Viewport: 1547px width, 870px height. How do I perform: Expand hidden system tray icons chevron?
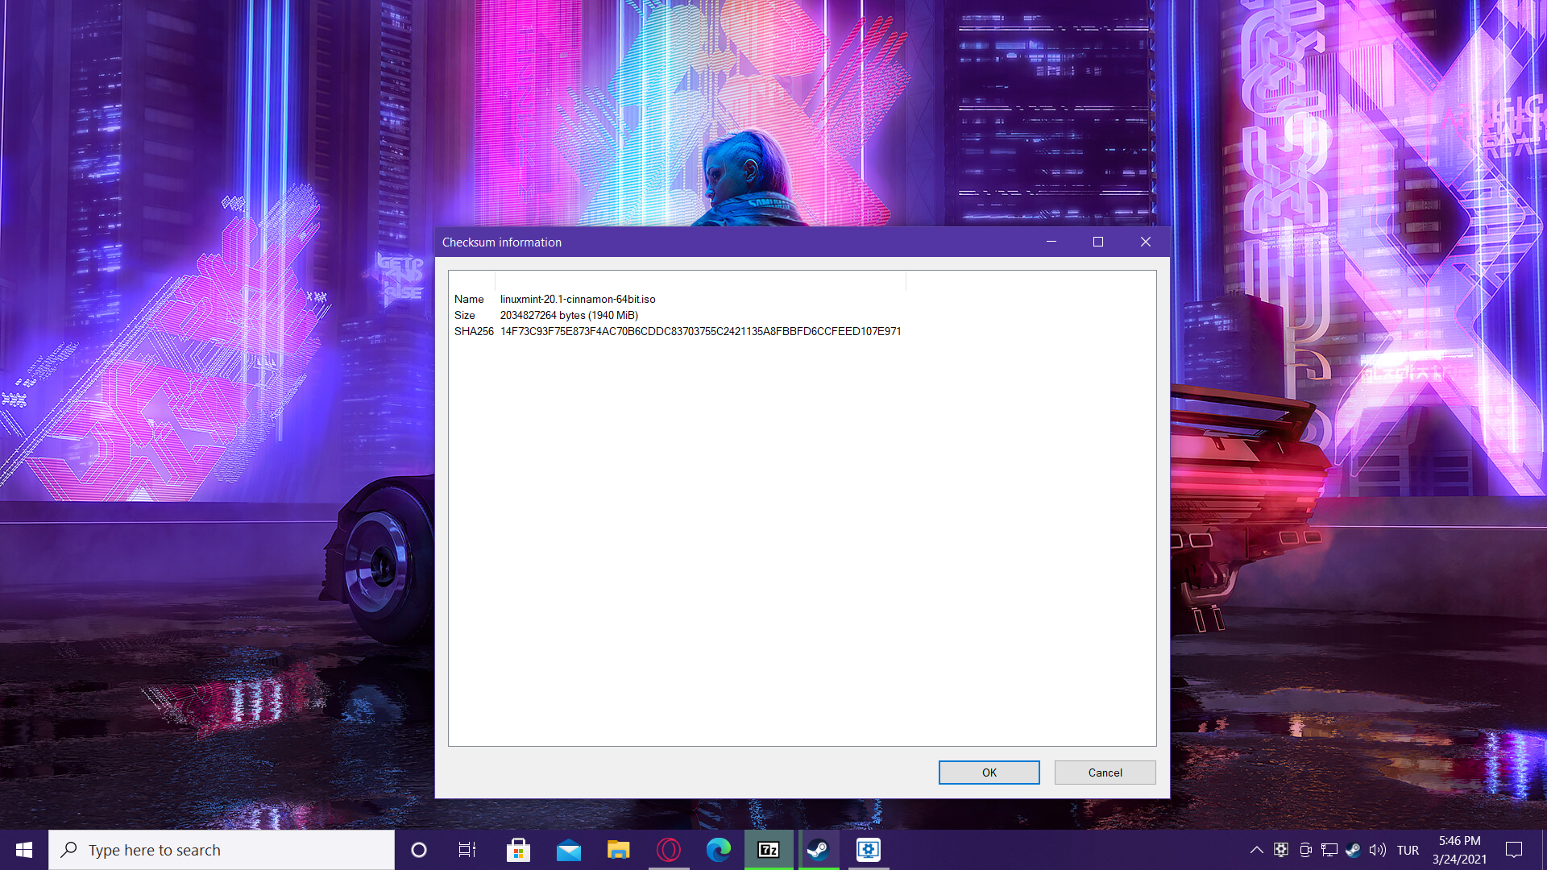pos(1256,850)
